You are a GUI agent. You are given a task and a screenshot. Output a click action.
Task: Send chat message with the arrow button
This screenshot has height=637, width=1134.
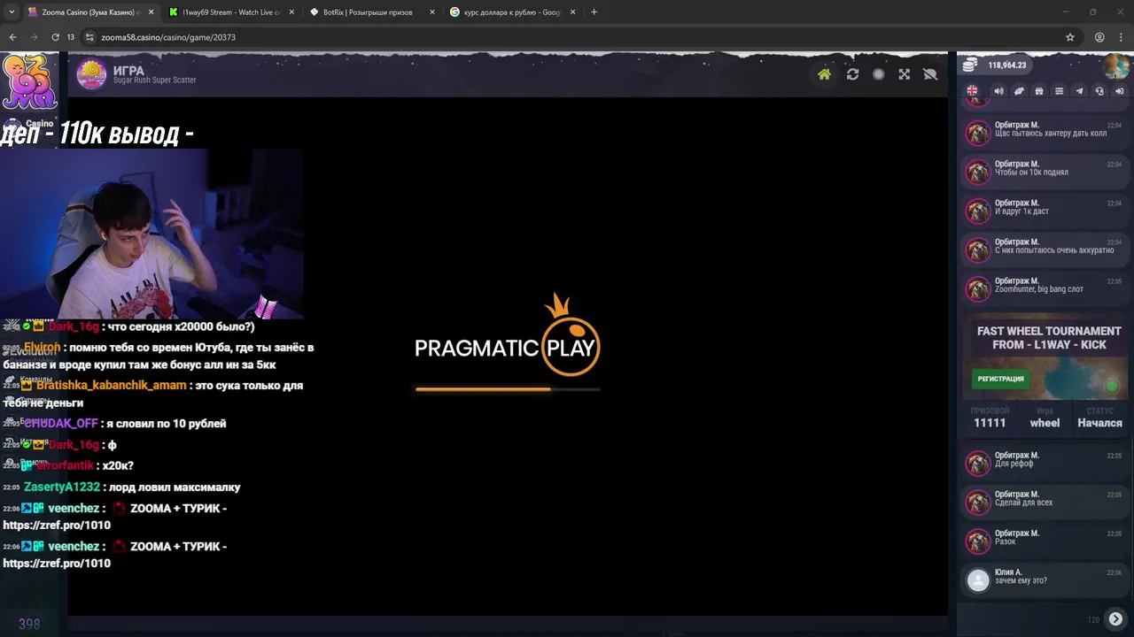1115,619
